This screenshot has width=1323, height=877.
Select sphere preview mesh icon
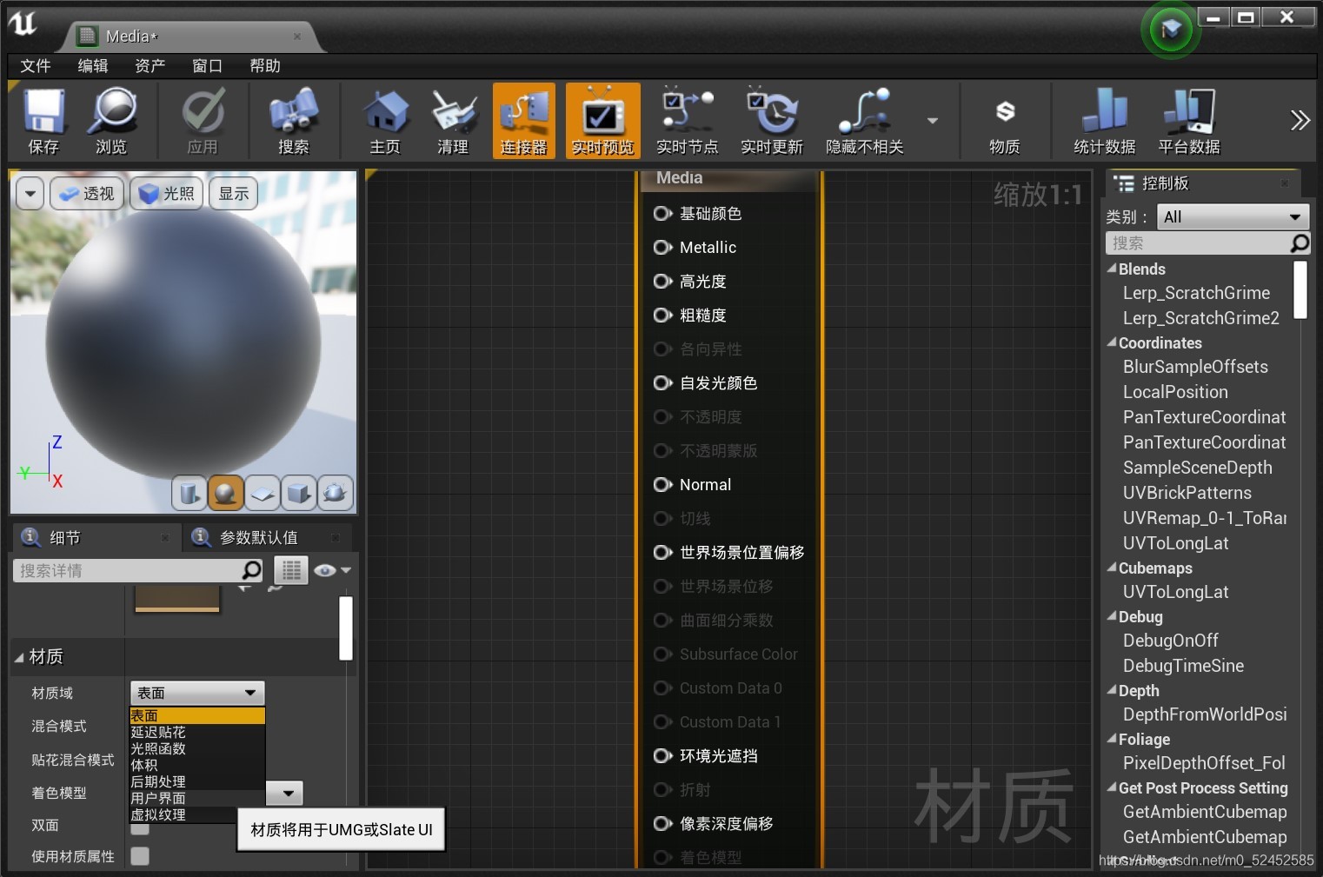[x=225, y=493]
